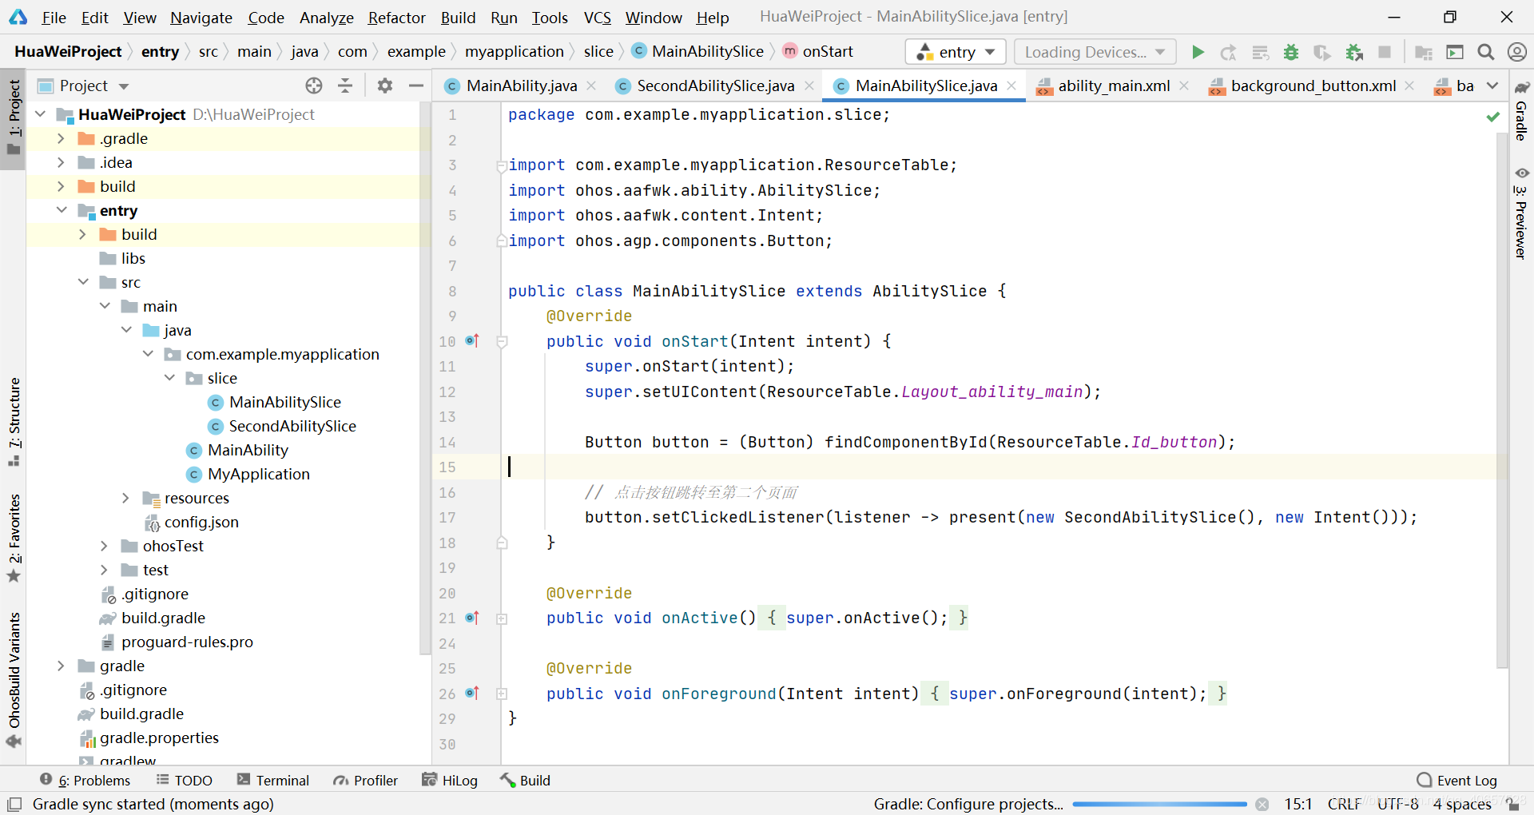
Task: Collapse all with the Project panel icon
Action: [x=345, y=85]
